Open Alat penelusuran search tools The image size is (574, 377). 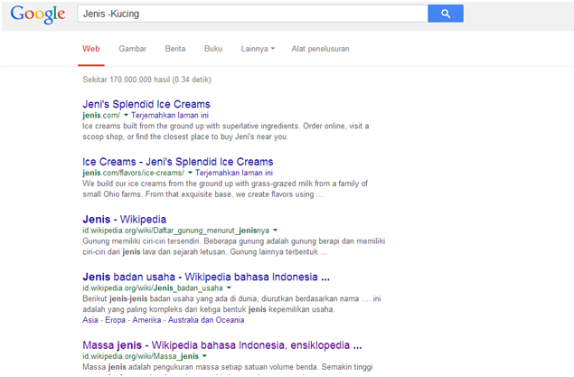(320, 49)
